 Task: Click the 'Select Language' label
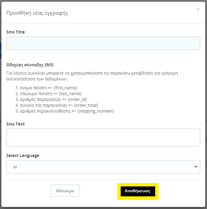pyautogui.click(x=23, y=156)
